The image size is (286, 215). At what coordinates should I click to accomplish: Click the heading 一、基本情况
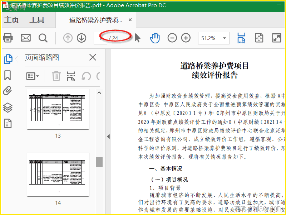(x=166, y=168)
